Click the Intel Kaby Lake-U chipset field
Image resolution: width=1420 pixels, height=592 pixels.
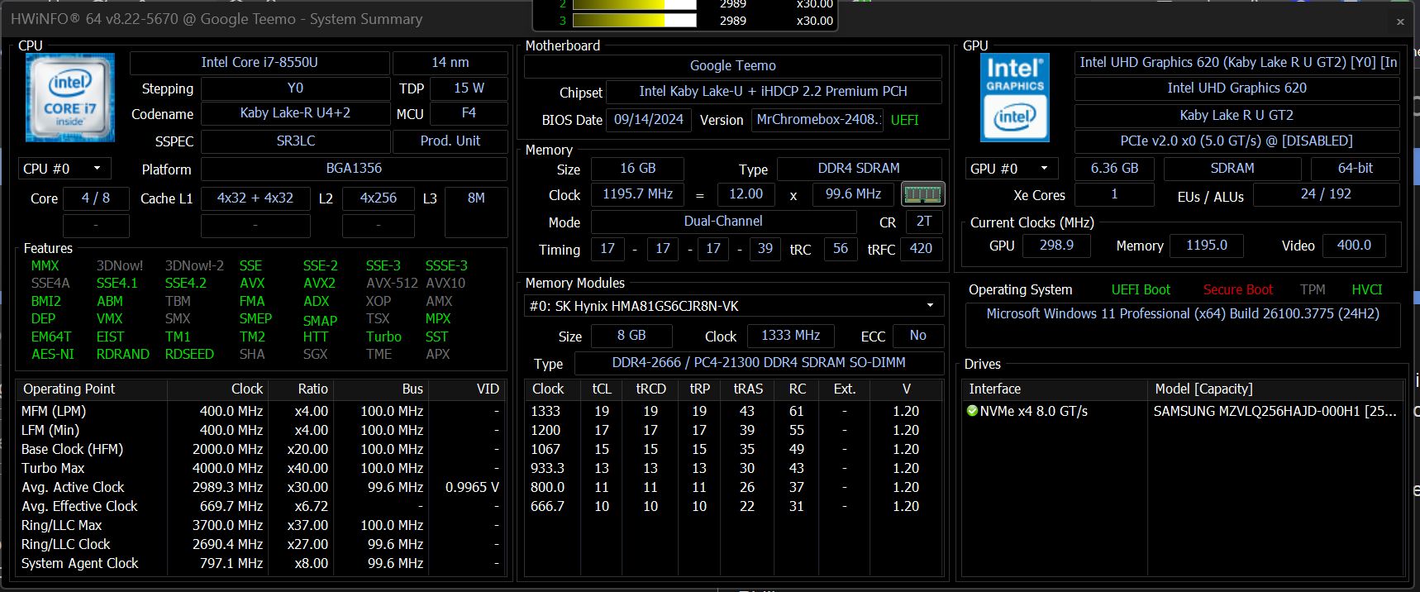[774, 91]
